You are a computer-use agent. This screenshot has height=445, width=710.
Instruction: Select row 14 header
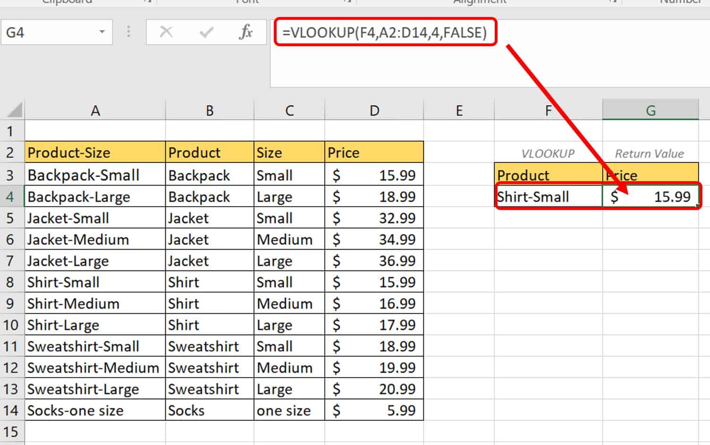(x=10, y=411)
